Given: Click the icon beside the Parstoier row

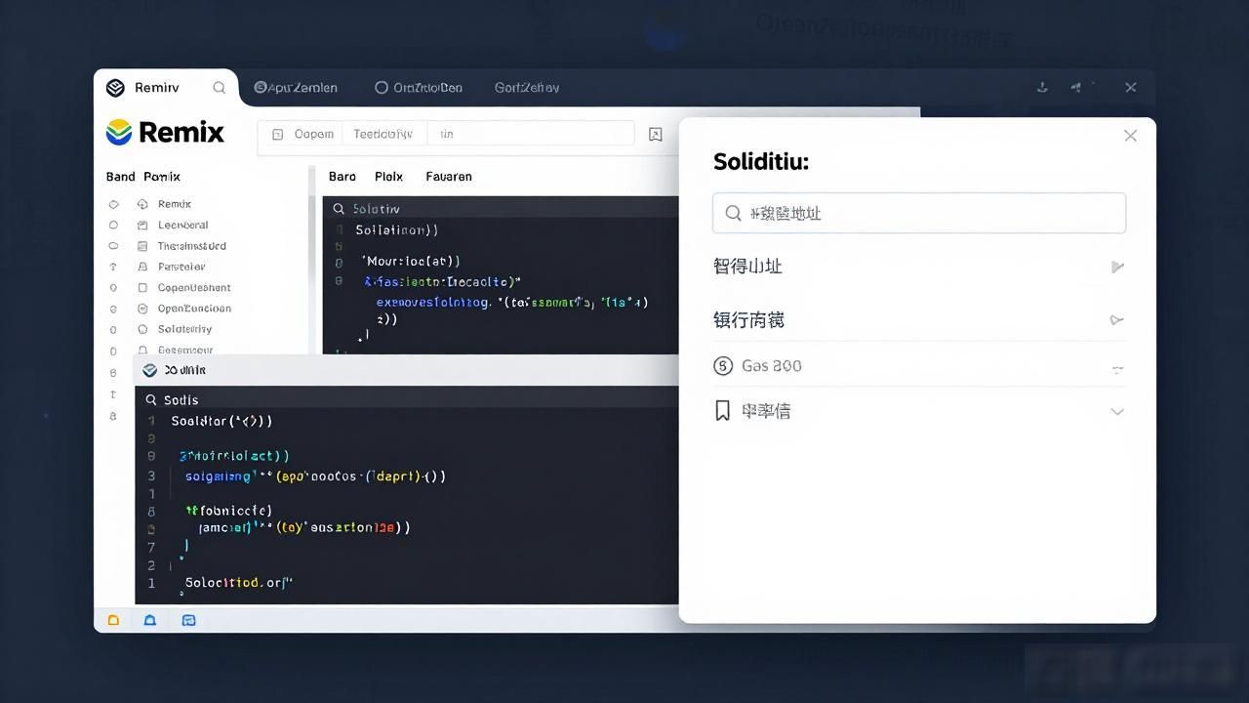Looking at the screenshot, I should 142,267.
